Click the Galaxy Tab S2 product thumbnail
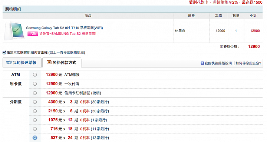The image size is (267, 142). pyautogui.click(x=14, y=31)
